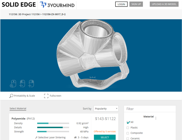
Task: Click the SOLID EDGE logo
Action: [x=19, y=5]
